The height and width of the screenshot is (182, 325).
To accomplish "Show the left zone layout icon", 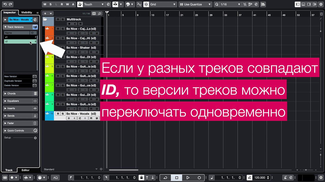I will tap(298, 4).
